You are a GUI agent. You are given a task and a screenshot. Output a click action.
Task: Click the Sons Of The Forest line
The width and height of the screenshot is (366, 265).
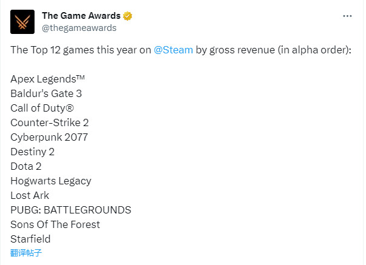(55, 224)
